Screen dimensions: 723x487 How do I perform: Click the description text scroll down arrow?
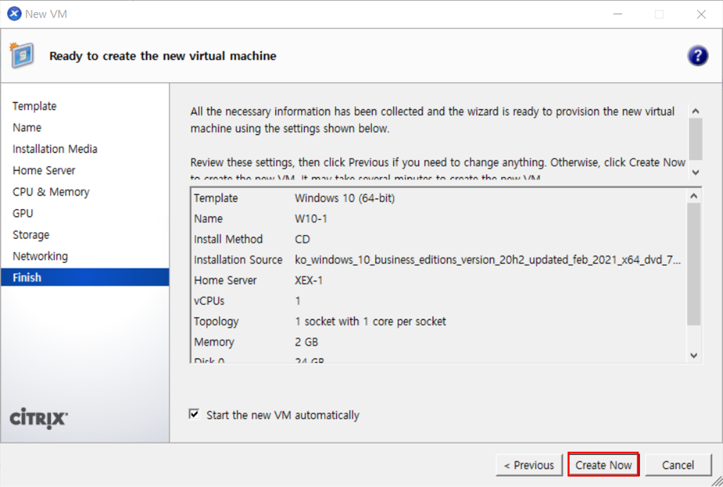tap(696, 172)
